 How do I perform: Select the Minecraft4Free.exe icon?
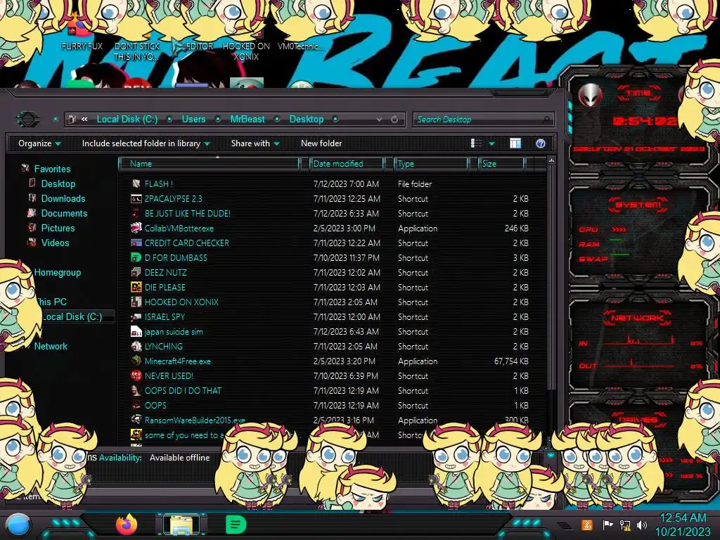coord(136,361)
